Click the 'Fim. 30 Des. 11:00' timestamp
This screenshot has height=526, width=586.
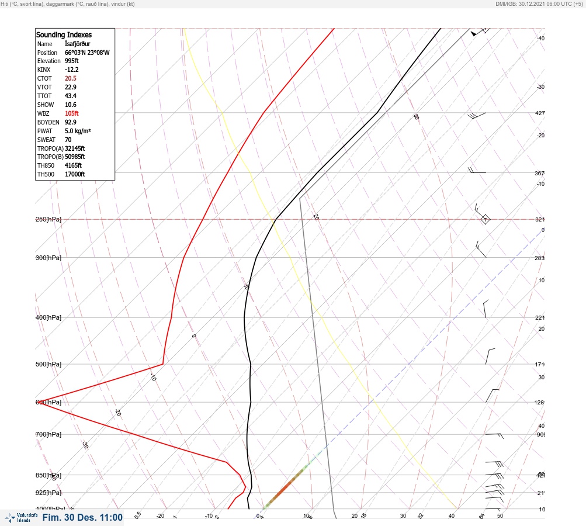tap(82, 517)
